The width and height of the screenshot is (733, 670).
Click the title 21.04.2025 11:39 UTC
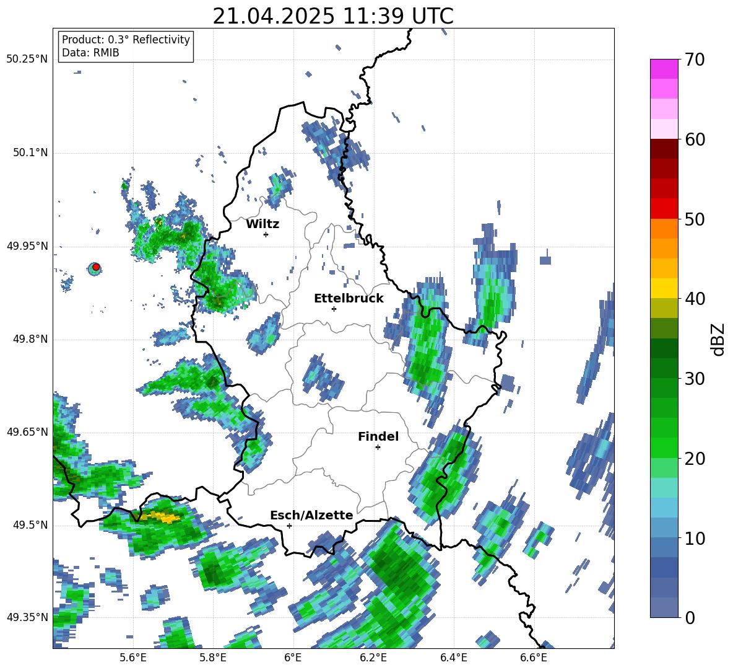(x=333, y=16)
